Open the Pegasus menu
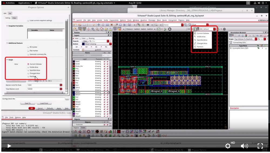 (181, 20)
